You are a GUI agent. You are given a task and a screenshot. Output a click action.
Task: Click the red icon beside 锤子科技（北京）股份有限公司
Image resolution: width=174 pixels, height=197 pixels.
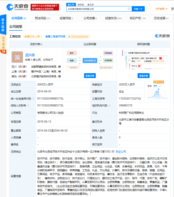[160, 58]
